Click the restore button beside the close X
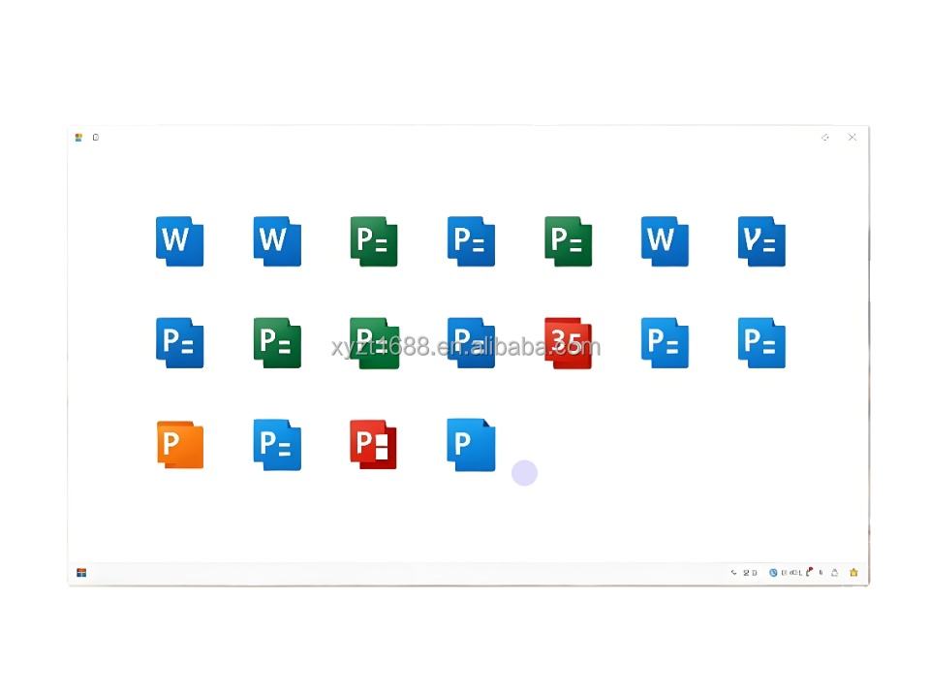Screen dimensions: 930x695 click(825, 137)
